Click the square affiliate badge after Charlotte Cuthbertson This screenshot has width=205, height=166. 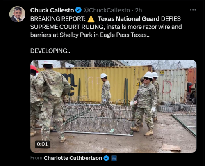point(114,158)
